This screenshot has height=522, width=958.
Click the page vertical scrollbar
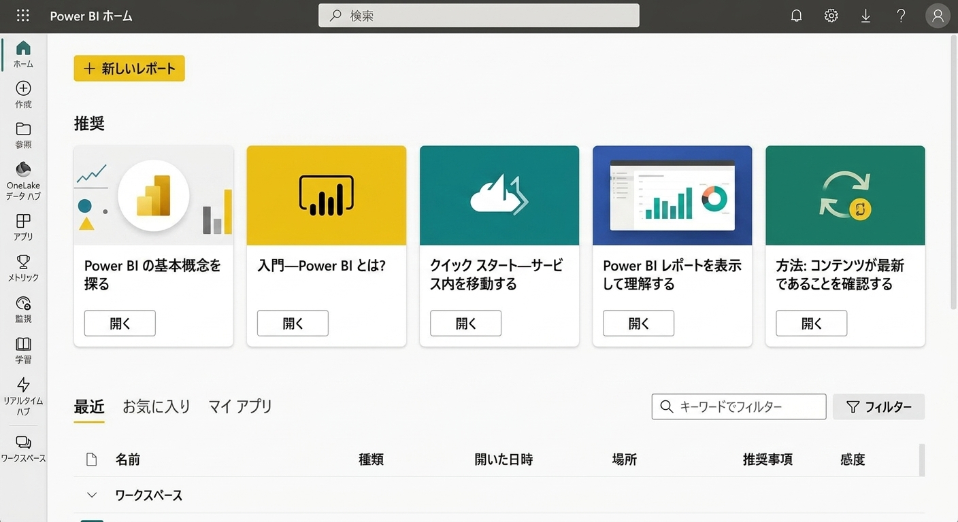(954, 172)
